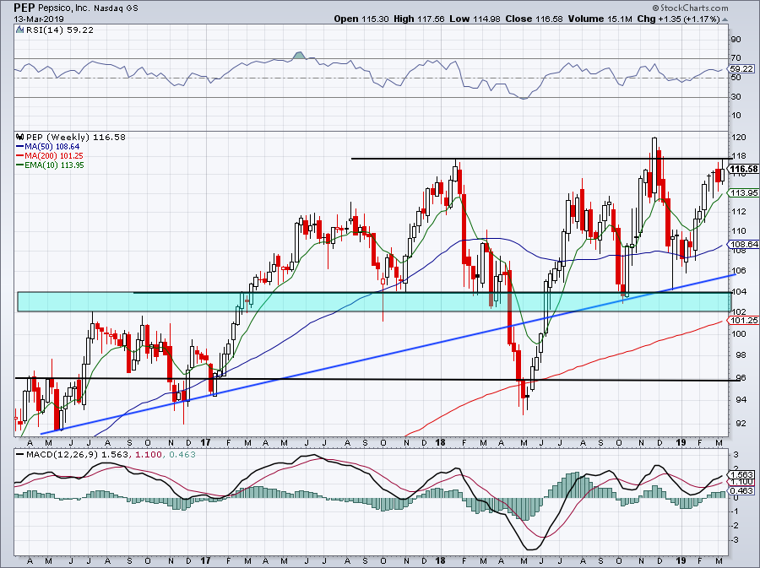Click the Volume 15.1M value
The image size is (760, 568).
point(600,19)
